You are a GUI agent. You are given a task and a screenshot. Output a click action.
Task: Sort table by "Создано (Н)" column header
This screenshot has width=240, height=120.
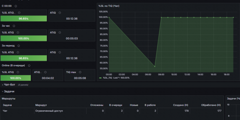coord(181,105)
